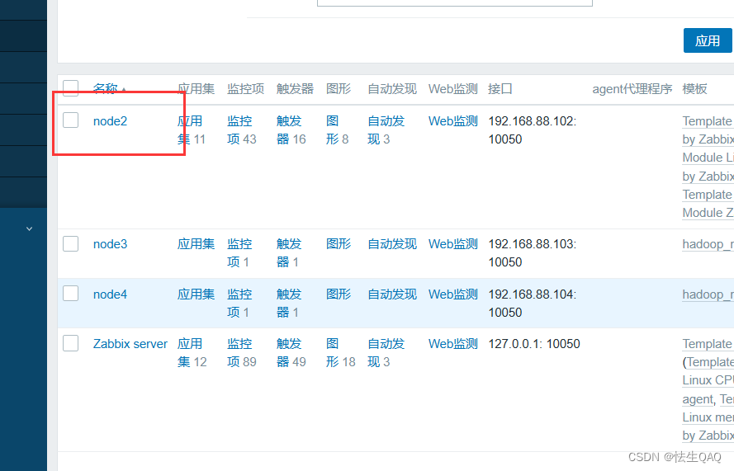Click the agent代理程序 column header

click(x=632, y=89)
